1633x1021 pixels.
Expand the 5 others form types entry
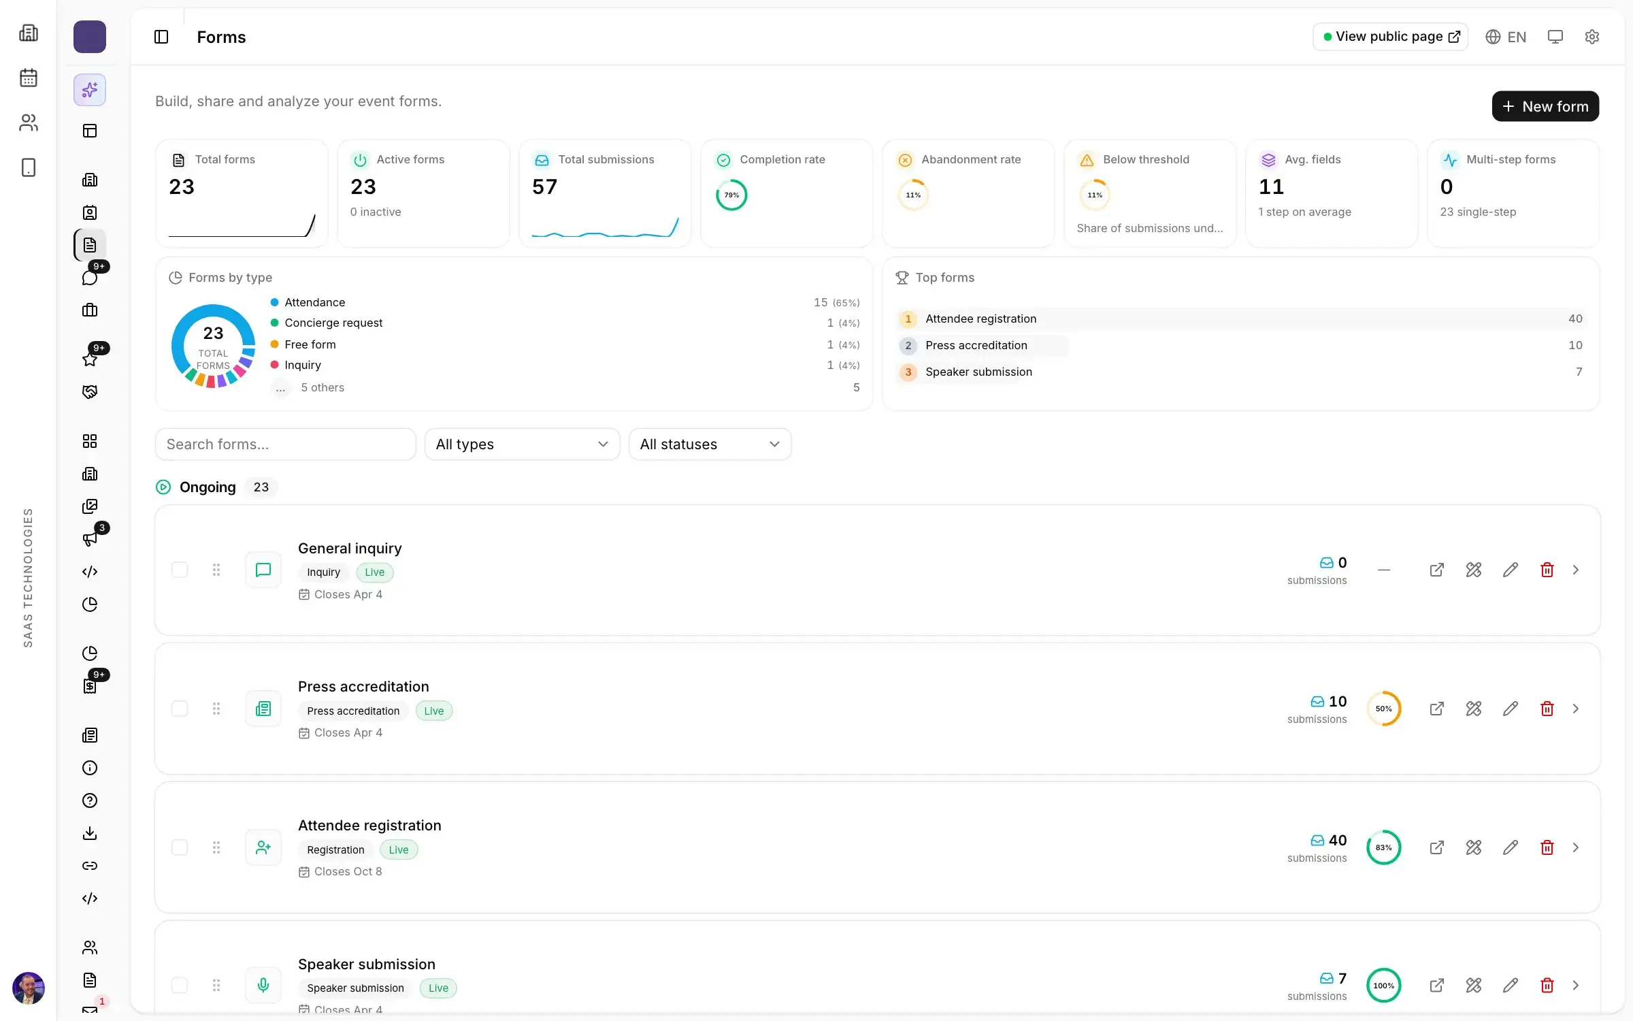(x=323, y=387)
